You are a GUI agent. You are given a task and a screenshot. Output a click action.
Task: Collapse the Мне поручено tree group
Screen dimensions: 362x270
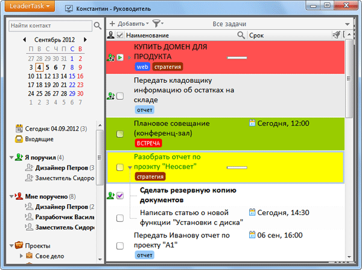(x=11, y=196)
